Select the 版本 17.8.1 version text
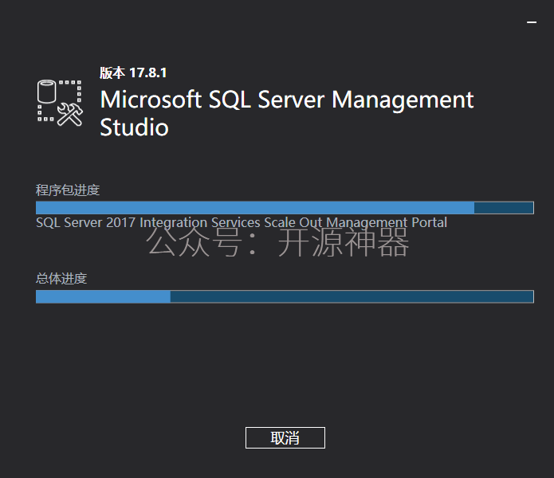Image resolution: width=554 pixels, height=478 pixels. coord(133,72)
